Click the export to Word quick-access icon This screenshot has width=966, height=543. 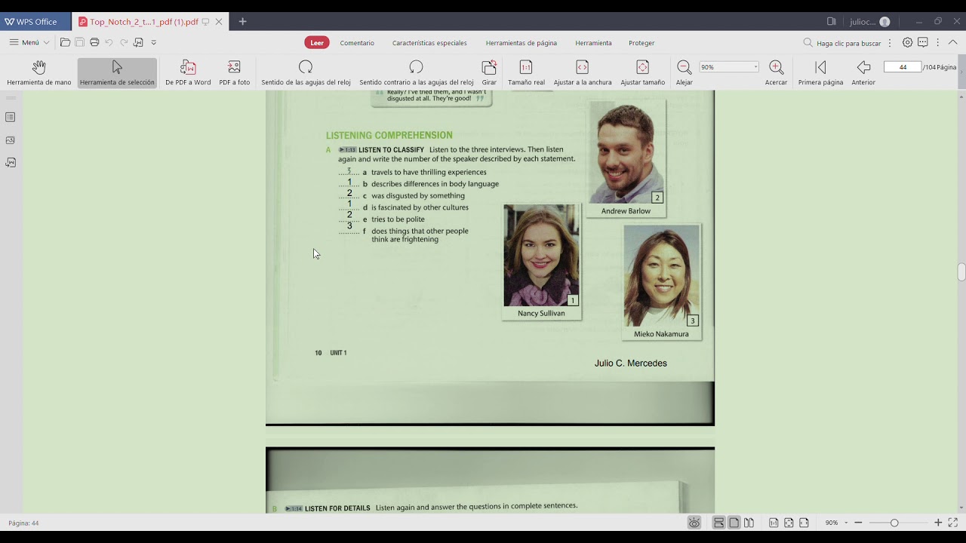138,42
